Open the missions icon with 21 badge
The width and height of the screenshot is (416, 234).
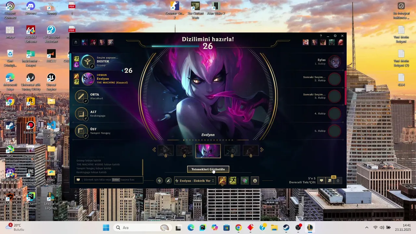click(330, 181)
